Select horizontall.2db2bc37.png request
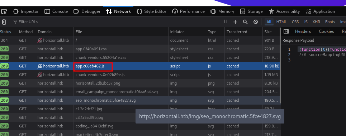Image resolution: width=346 pixels, height=136 pixels. coord(140,83)
